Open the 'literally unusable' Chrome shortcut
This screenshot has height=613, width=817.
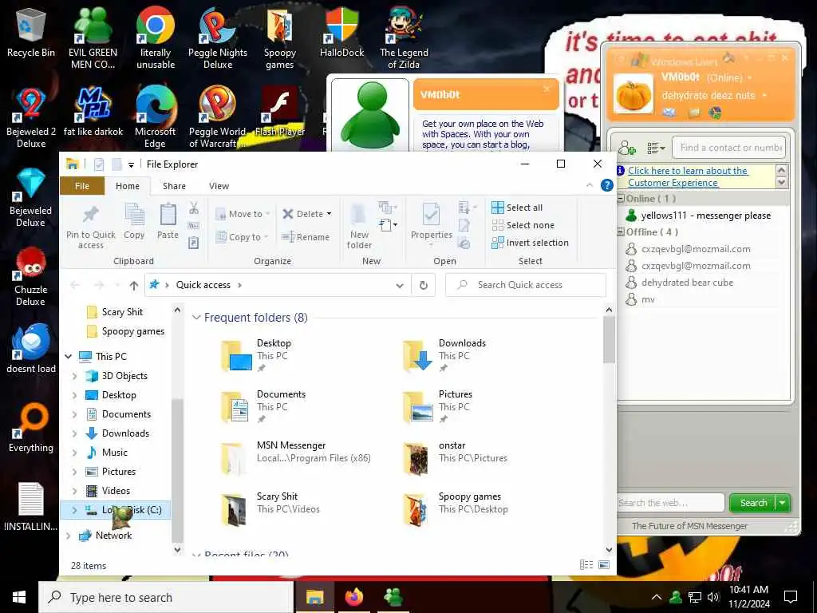(156, 38)
